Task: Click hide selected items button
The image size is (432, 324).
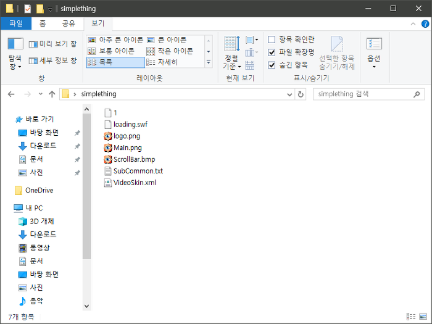Action: coord(337,52)
